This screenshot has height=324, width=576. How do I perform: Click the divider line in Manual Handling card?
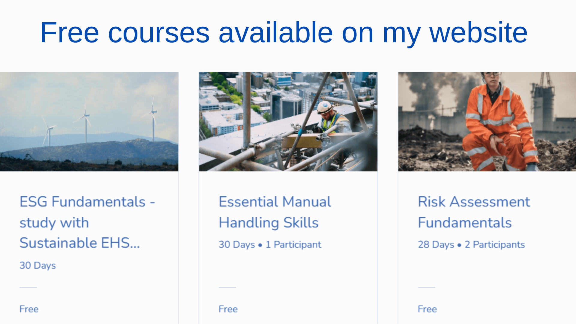click(227, 287)
